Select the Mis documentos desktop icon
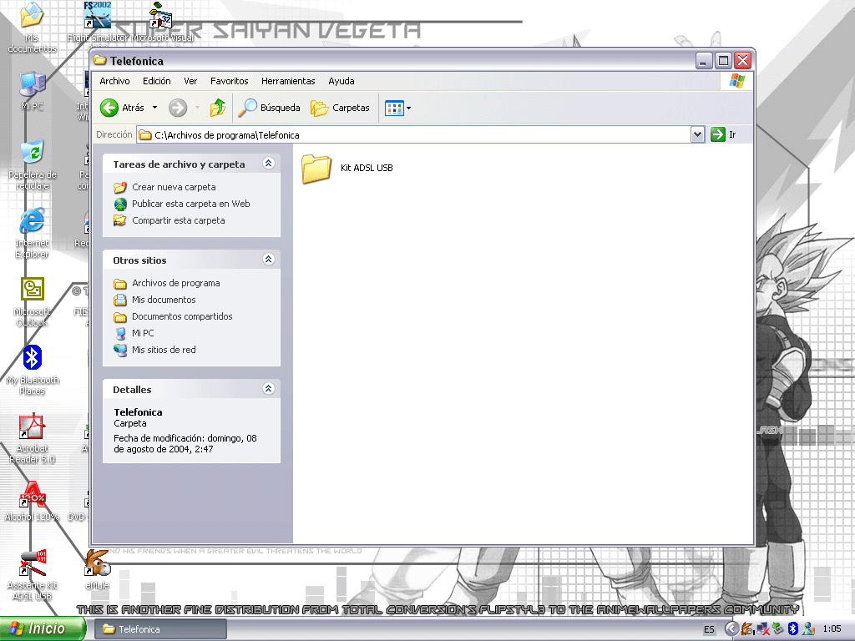Screen dimensions: 855x641 pos(32,28)
